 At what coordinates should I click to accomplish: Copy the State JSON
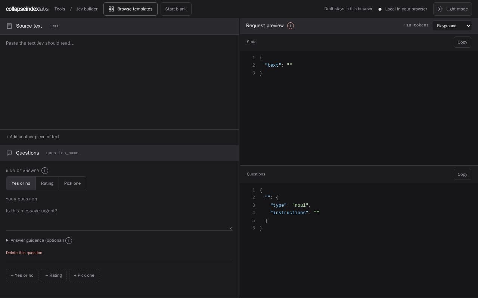pyautogui.click(x=462, y=42)
